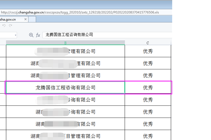
Task: Click the browser address bar URL
Action: (79, 12)
